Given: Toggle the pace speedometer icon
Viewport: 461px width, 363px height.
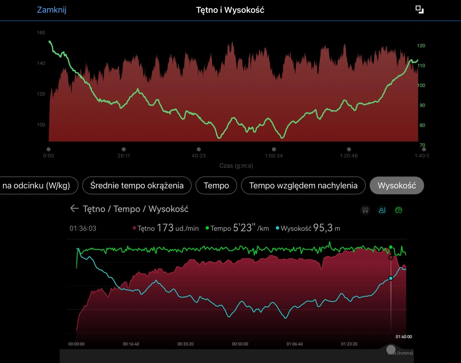Looking at the screenshot, I should coord(398,210).
